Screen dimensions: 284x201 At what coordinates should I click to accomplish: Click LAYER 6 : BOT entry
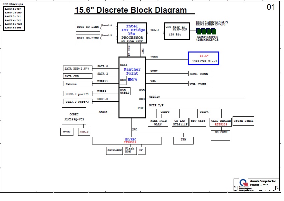click(x=13, y=28)
